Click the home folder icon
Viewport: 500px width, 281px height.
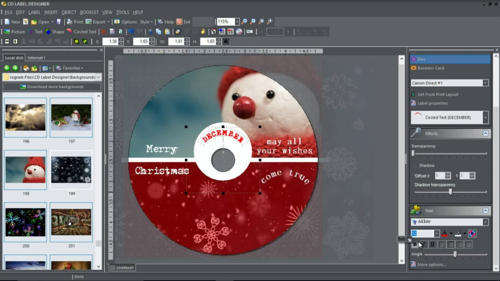click(26, 68)
